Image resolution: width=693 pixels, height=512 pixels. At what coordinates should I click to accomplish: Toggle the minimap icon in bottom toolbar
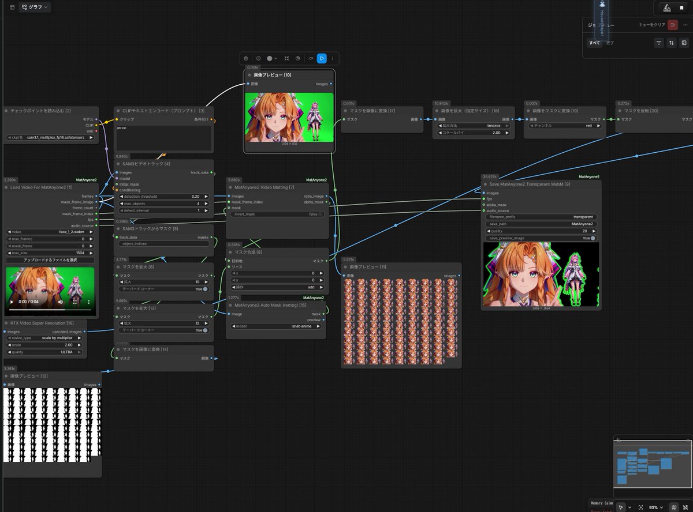point(673,507)
